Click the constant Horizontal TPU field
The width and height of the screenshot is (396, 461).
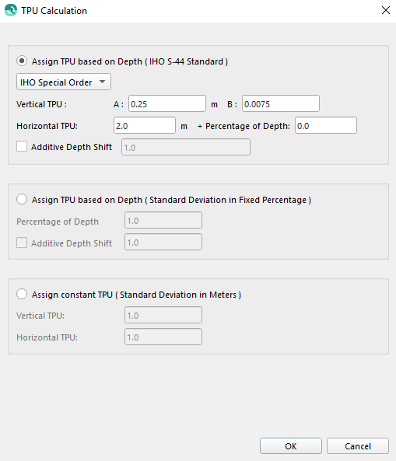pos(163,337)
